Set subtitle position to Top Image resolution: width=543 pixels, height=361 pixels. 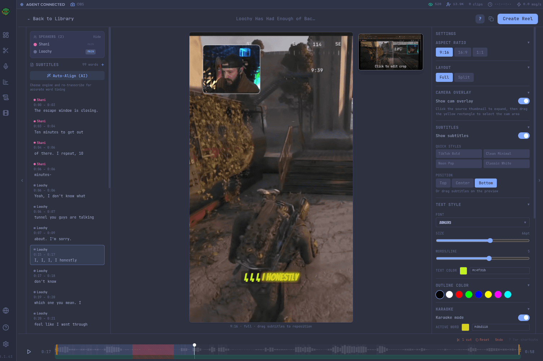(x=443, y=183)
